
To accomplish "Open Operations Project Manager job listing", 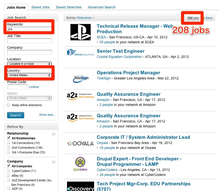I will (x=128, y=73).
